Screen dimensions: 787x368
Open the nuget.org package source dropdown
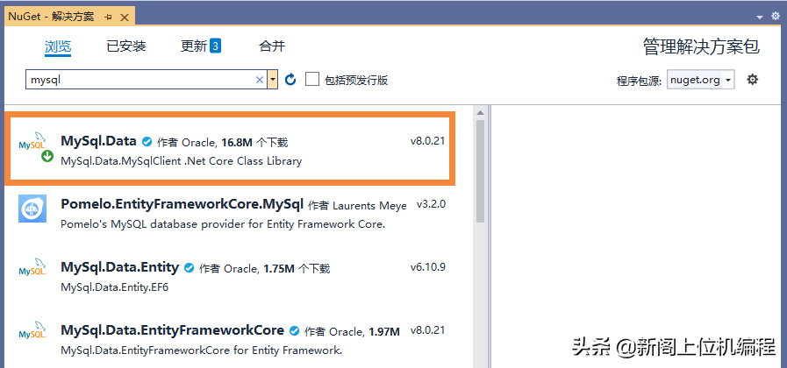(x=701, y=80)
